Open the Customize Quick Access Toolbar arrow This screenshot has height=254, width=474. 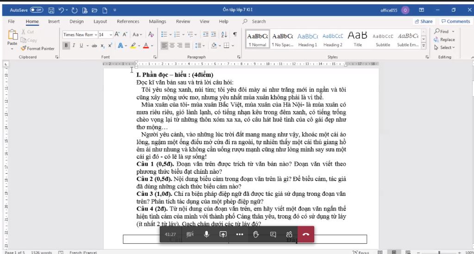click(x=115, y=10)
